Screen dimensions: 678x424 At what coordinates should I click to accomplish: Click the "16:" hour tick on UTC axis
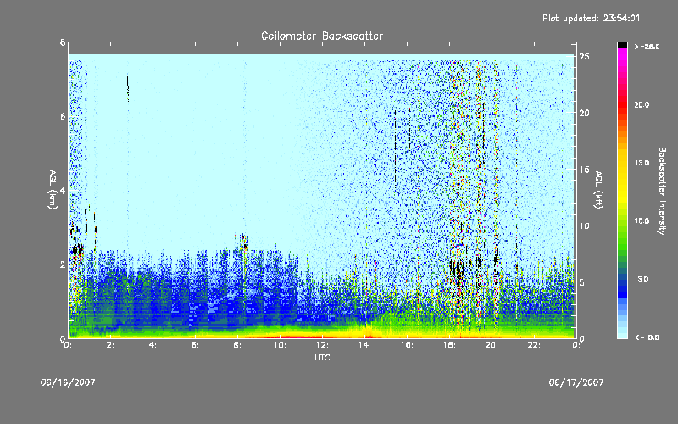click(x=407, y=345)
